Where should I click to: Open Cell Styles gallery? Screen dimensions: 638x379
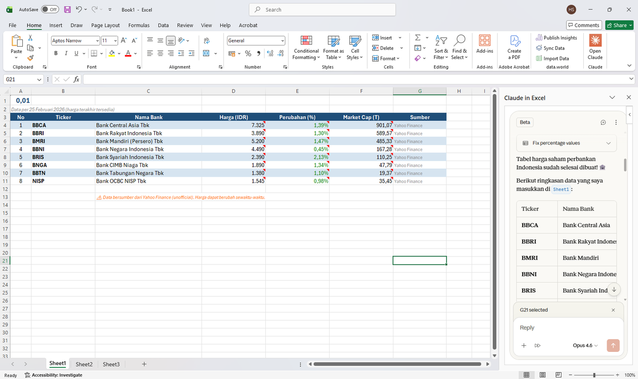355,48
